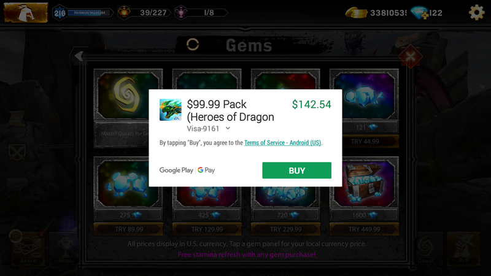
Task: Tap the gem plus icon
Action: [419, 13]
